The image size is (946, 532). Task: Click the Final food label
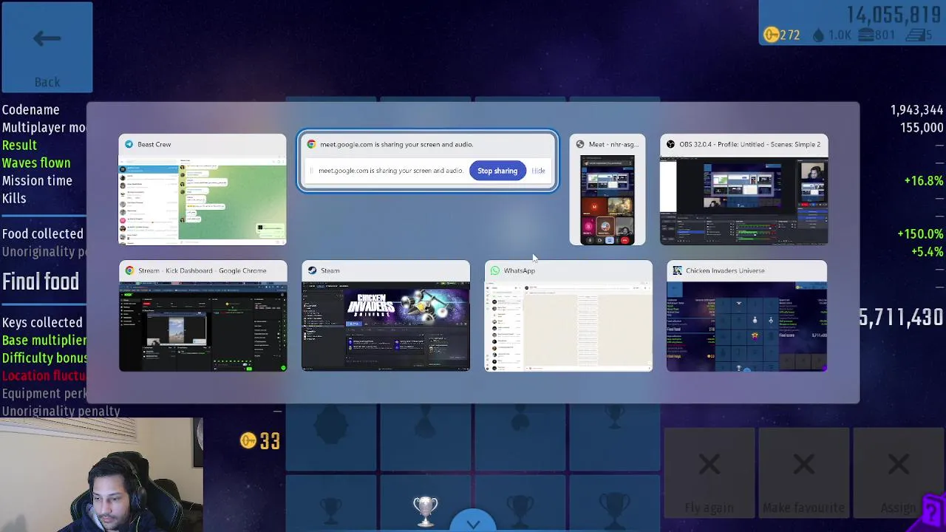[41, 282]
